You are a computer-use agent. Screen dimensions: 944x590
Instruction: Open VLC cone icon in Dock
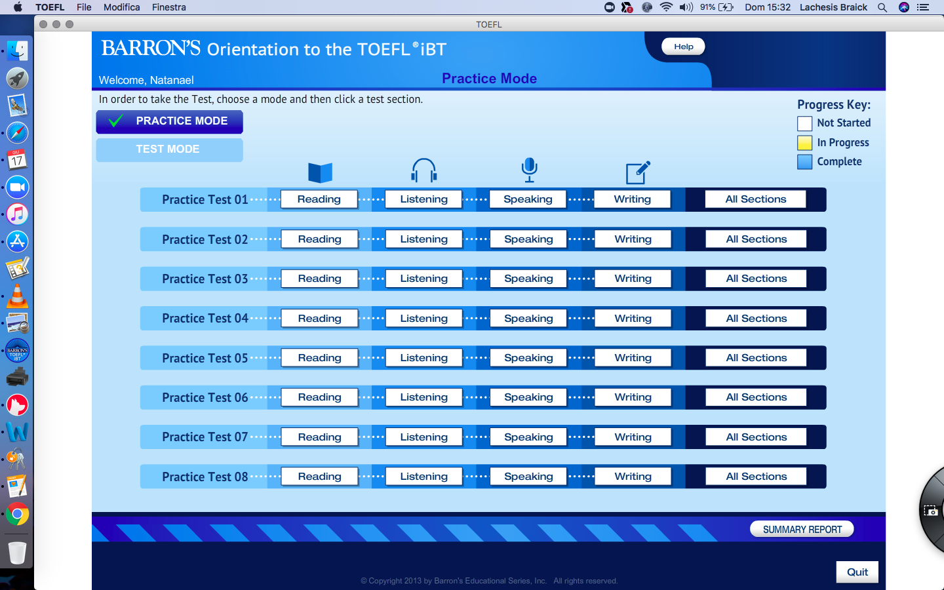pos(17,296)
